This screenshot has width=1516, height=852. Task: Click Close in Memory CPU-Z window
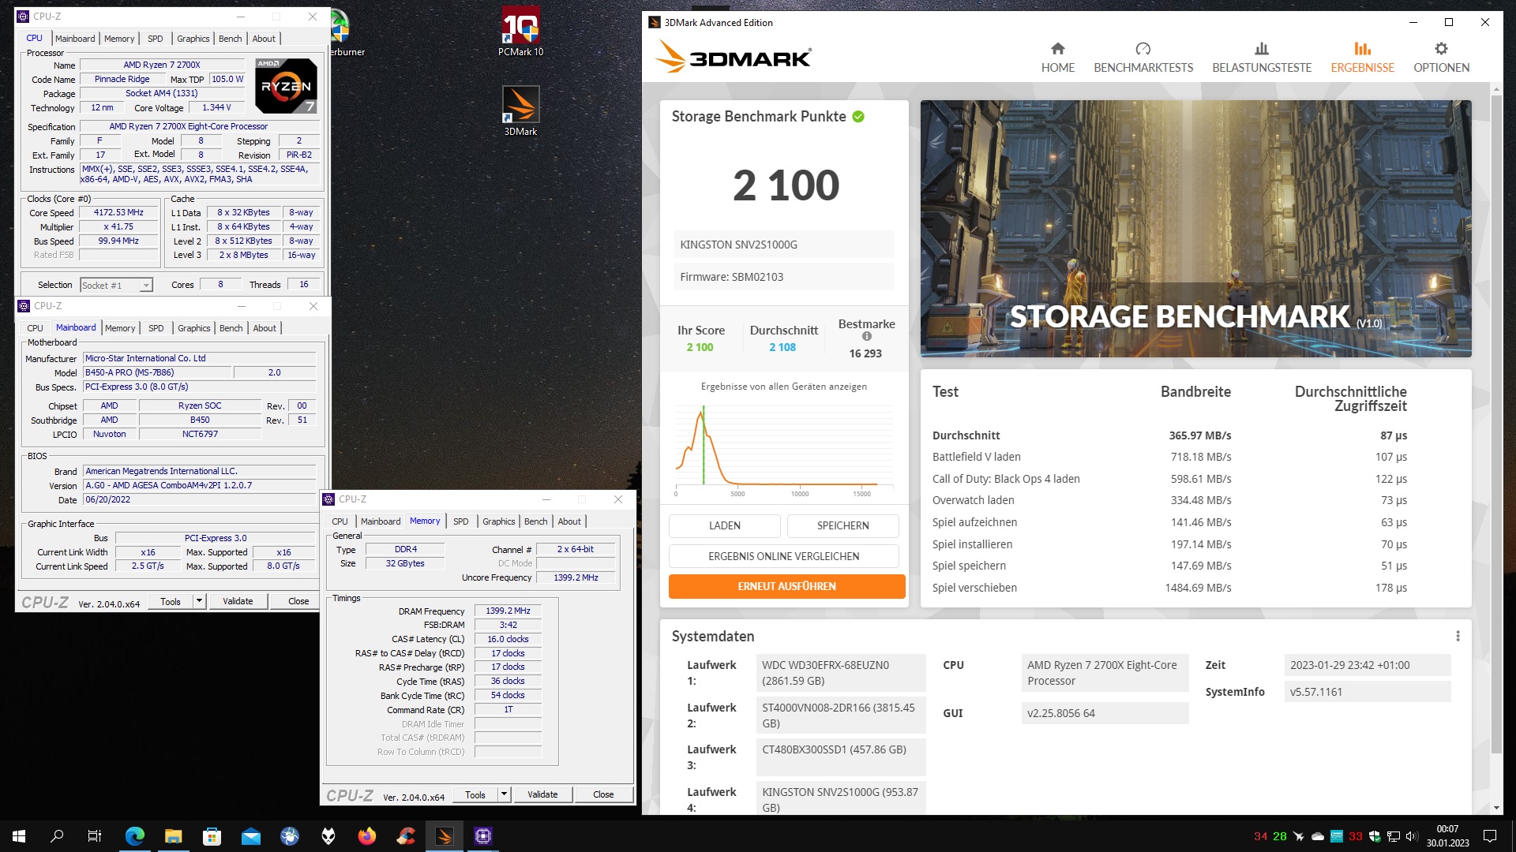[603, 794]
